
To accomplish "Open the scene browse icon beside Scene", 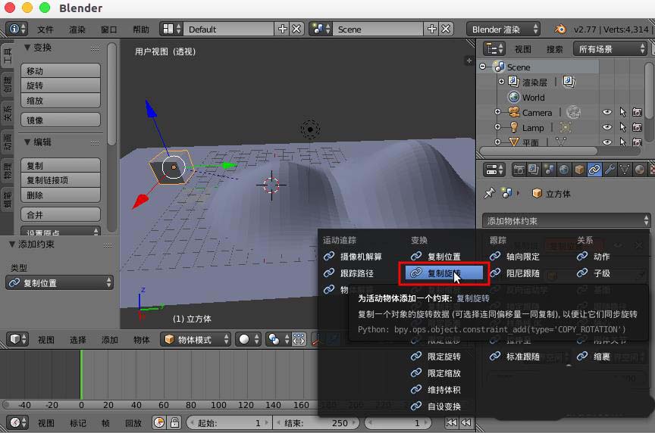I will click(321, 29).
